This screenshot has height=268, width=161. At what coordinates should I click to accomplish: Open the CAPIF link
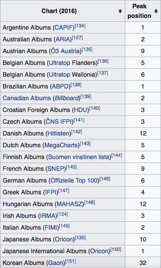[64, 28]
